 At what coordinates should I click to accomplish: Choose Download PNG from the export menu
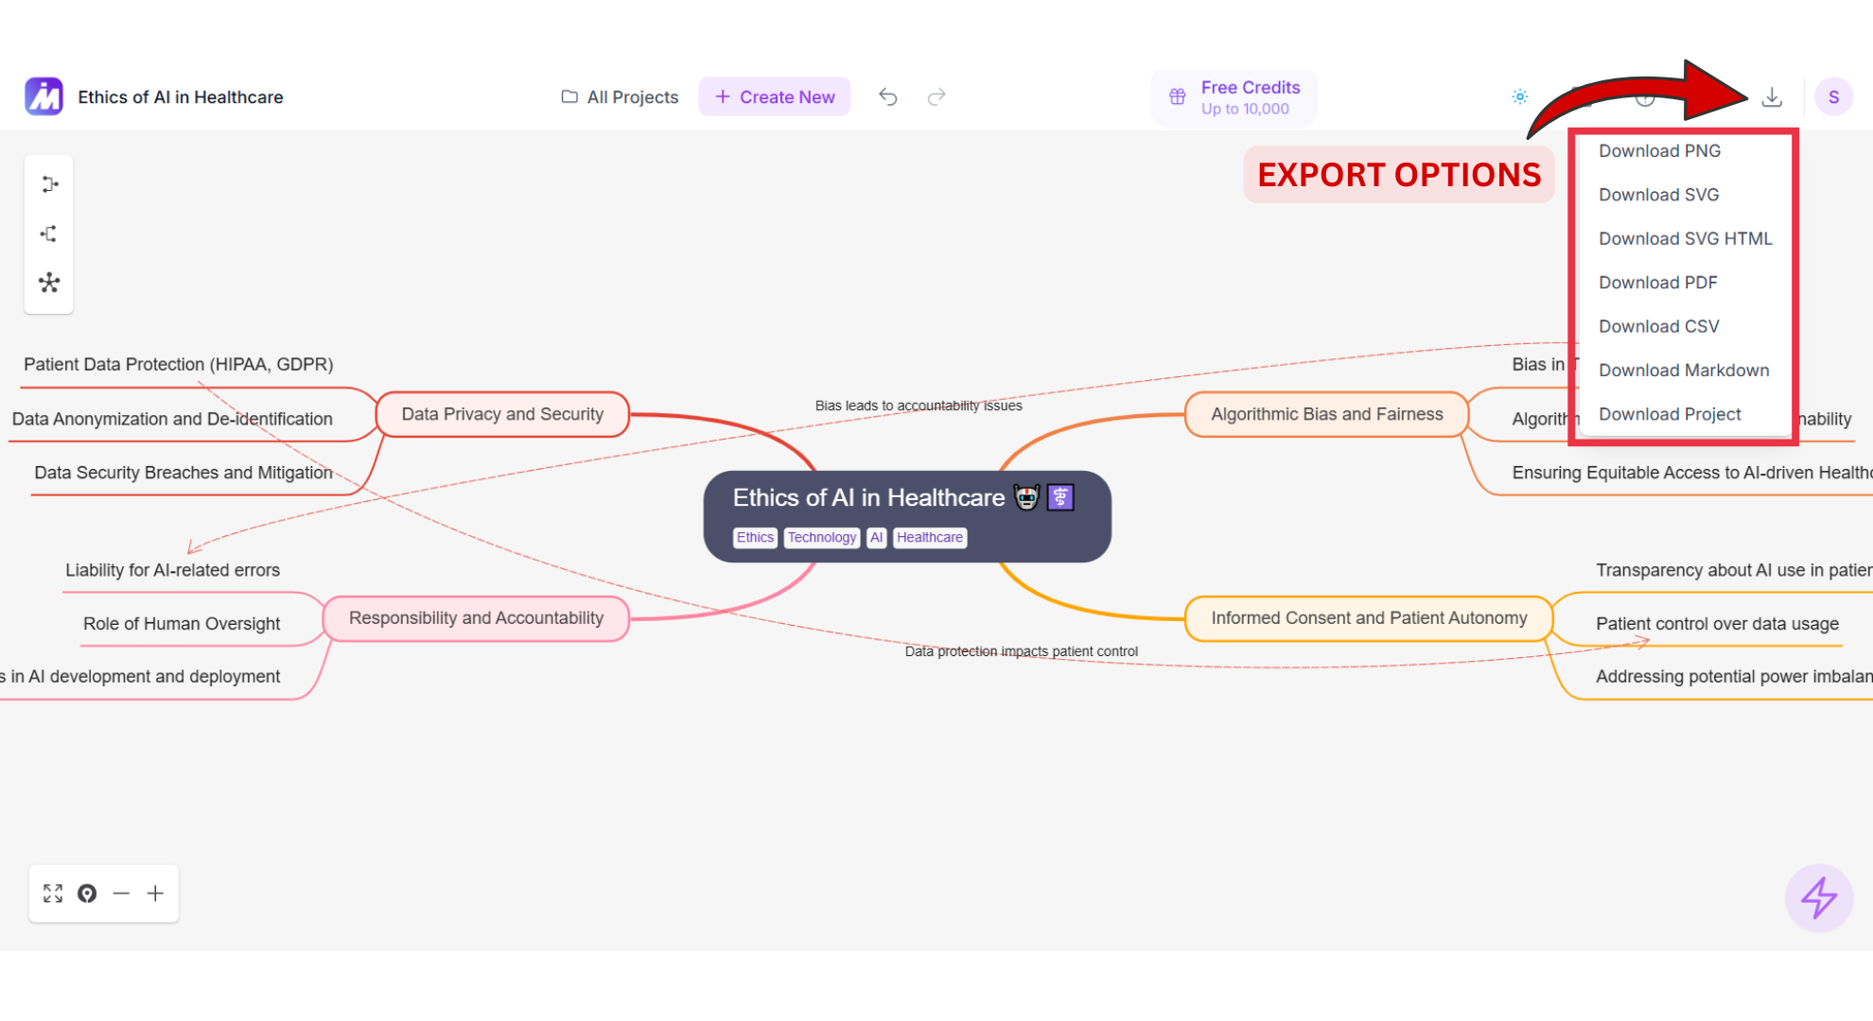click(x=1659, y=151)
